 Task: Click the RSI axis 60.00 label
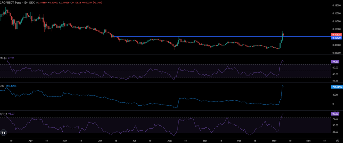(x=335, y=68)
